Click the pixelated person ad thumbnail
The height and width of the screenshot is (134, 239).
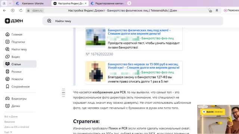(96, 71)
